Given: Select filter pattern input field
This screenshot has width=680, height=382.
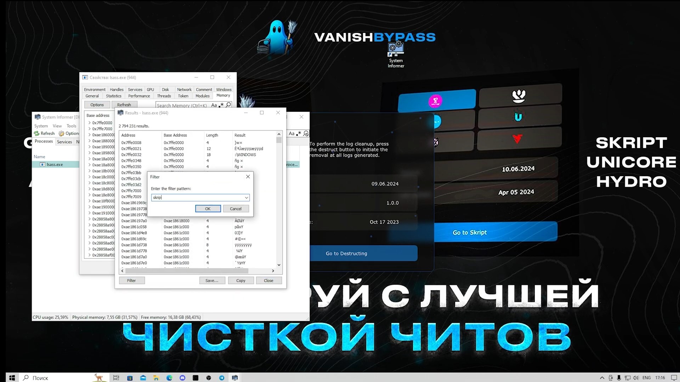Looking at the screenshot, I should point(196,197).
